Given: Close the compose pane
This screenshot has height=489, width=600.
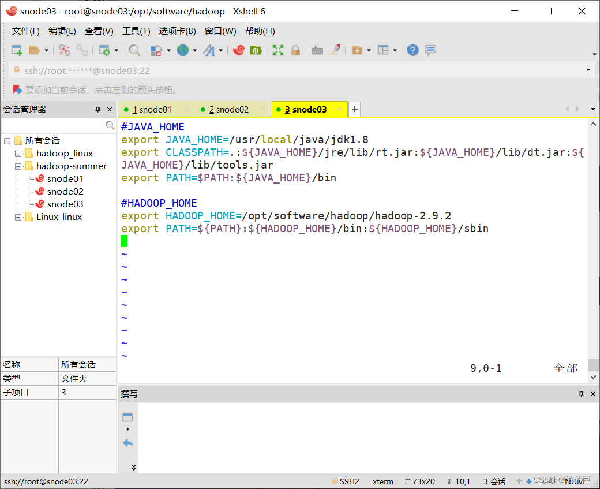Looking at the screenshot, I should [x=592, y=394].
